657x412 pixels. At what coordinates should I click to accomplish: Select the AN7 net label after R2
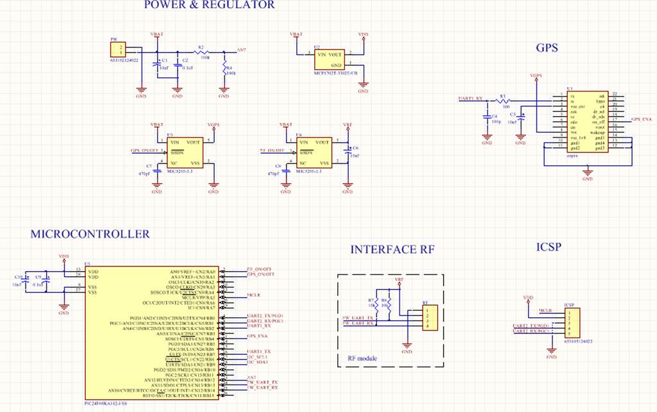point(242,50)
